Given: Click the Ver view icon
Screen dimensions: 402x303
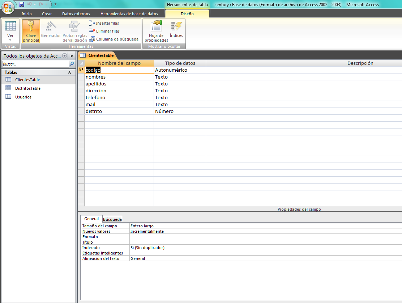Looking at the screenshot, I should coord(10,26).
